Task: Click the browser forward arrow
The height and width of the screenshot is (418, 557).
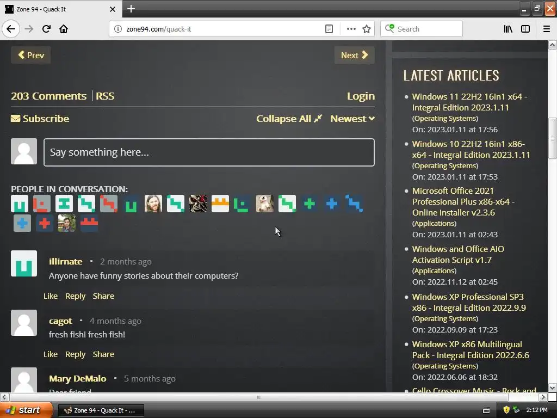Action: (x=29, y=29)
